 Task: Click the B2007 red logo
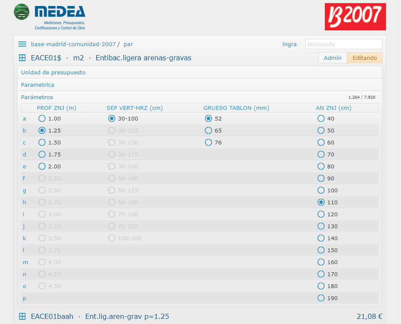click(355, 17)
